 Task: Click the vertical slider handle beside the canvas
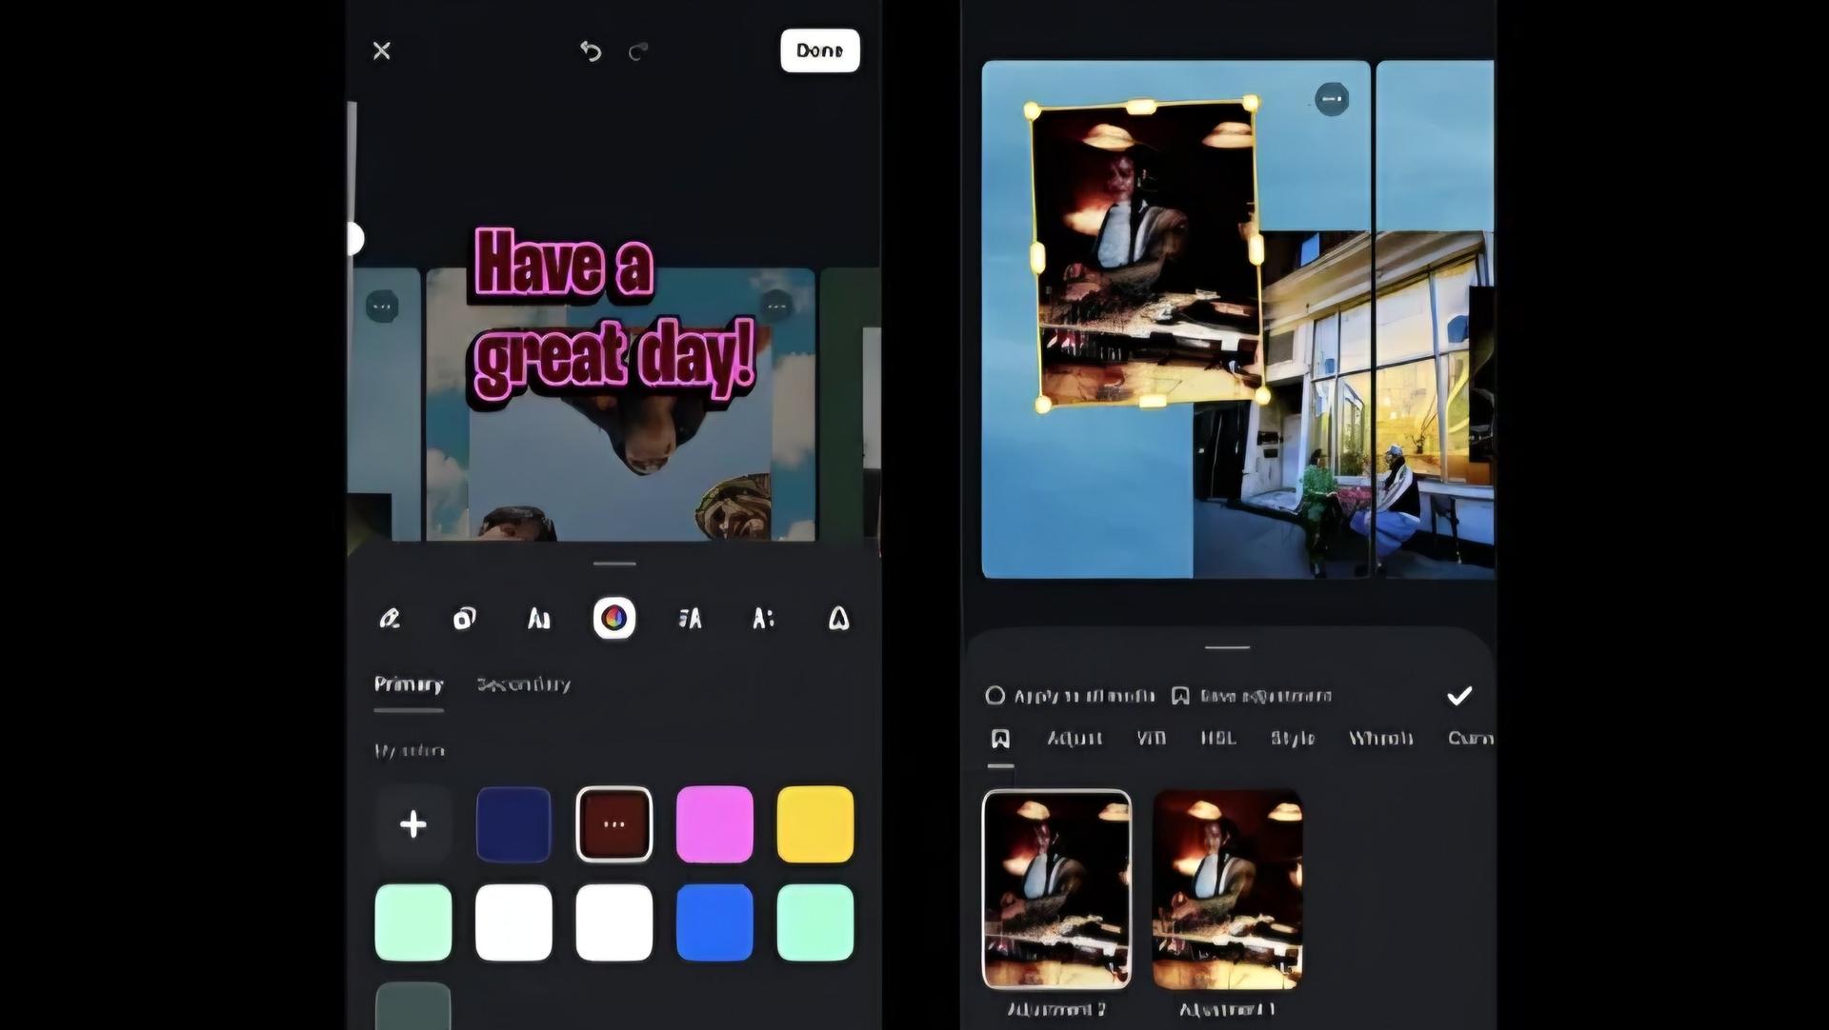coord(354,238)
